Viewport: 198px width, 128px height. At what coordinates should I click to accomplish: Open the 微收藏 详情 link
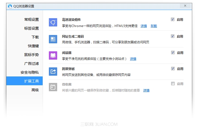coord(146,90)
